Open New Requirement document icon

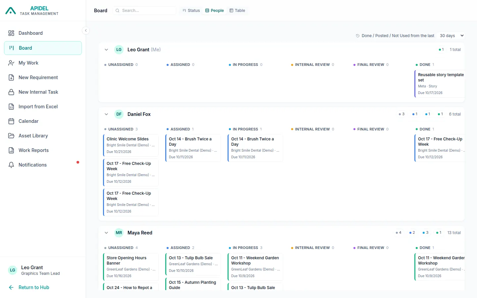coord(11,77)
